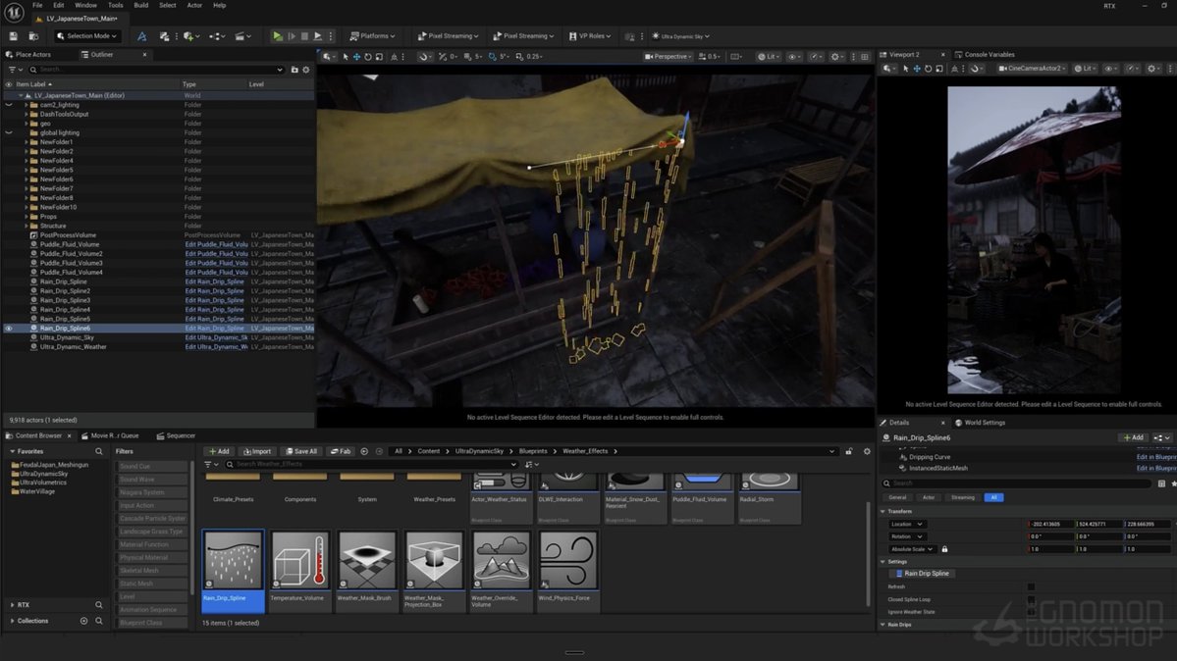Tick the Refresh checkbox

click(1031, 586)
